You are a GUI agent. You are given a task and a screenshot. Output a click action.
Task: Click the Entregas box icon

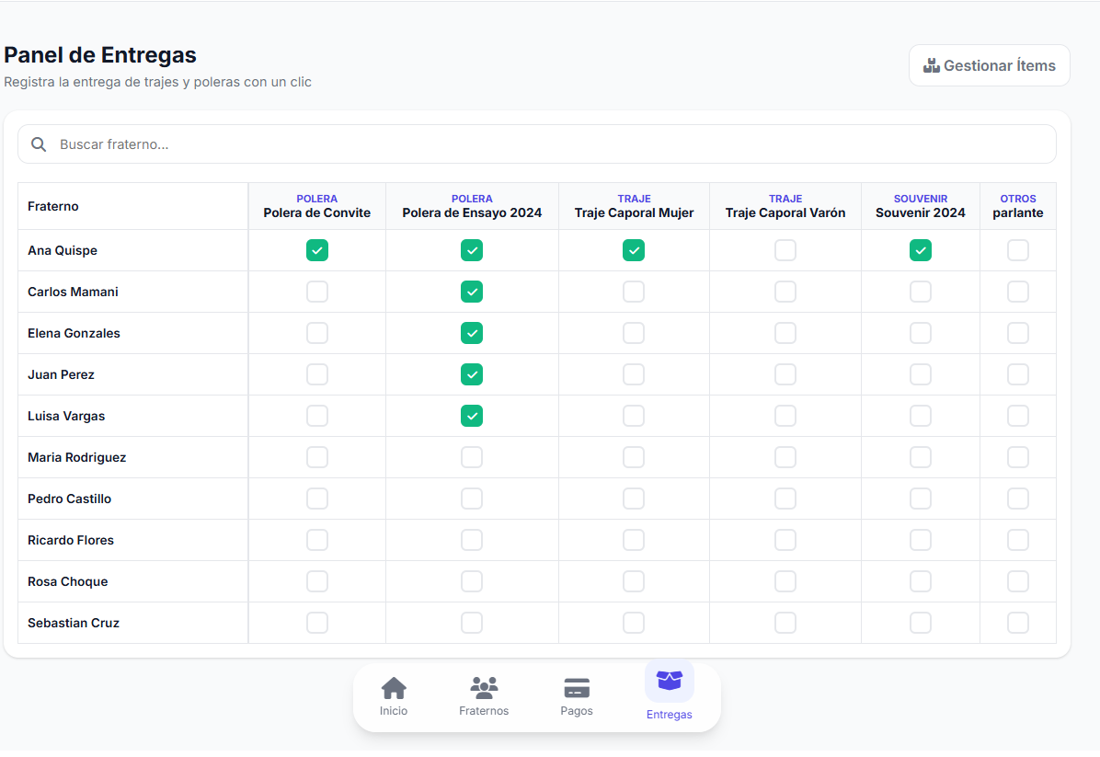pos(670,682)
